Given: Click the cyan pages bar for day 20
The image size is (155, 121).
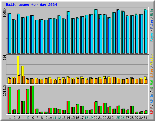Looking at the screenshot, I should (x=96, y=31).
